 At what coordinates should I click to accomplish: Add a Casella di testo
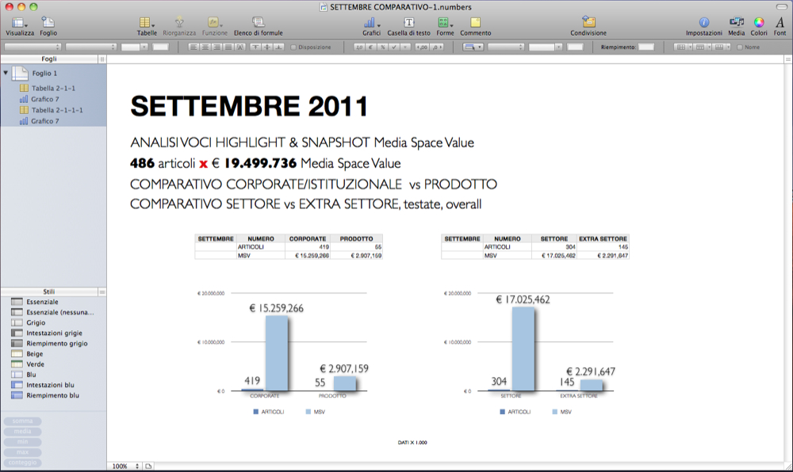click(x=408, y=23)
